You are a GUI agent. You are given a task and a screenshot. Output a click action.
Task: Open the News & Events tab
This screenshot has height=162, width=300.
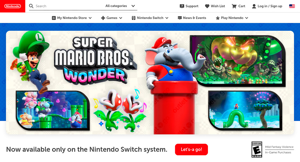(192, 18)
